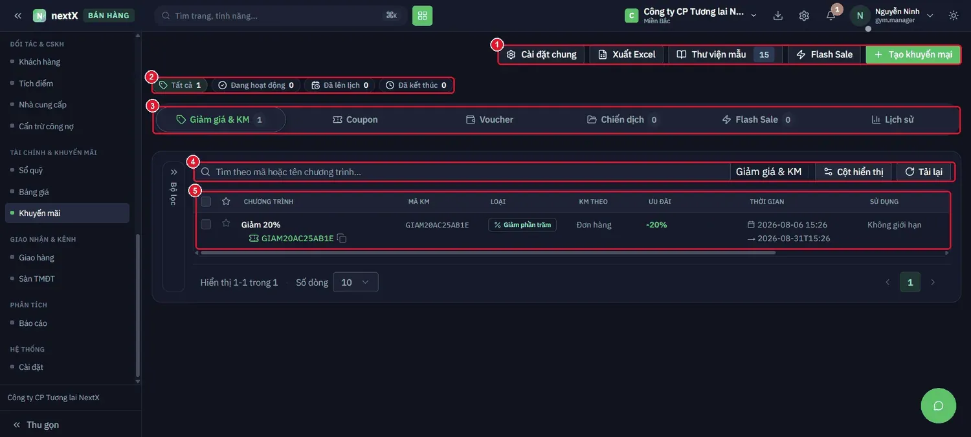
Task: Copy coupon code GIAM20AC25AB1E icon
Action: (x=342, y=239)
